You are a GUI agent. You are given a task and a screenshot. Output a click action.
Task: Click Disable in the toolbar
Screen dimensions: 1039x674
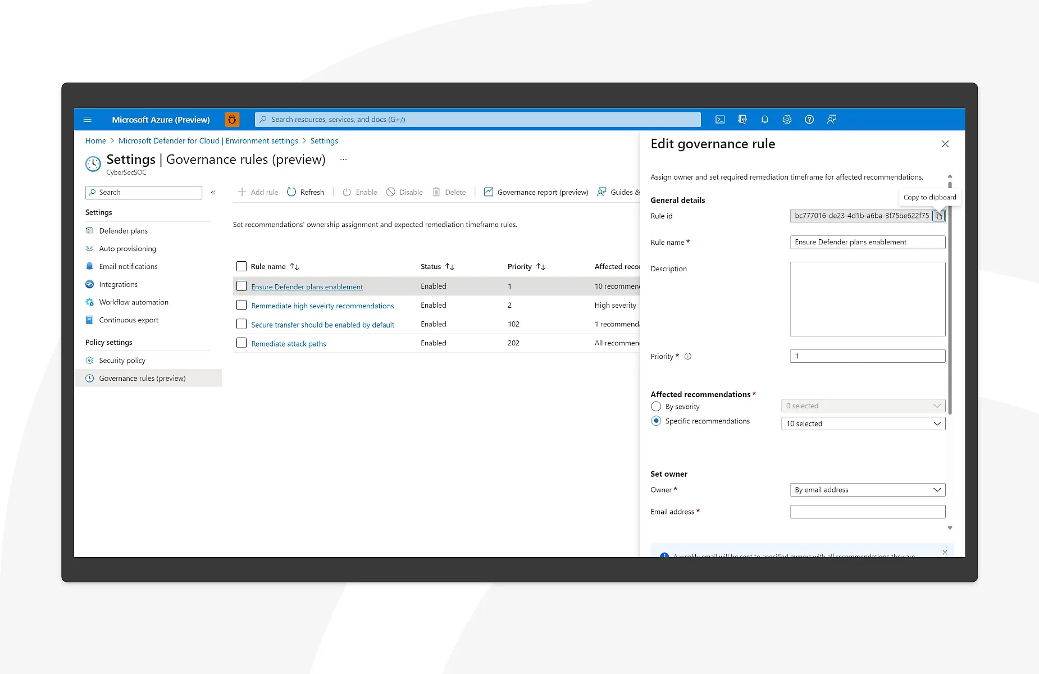[404, 192]
